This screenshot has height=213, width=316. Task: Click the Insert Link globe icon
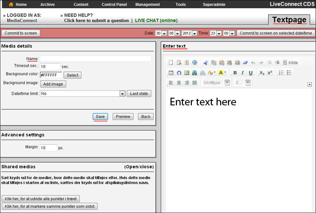click(x=195, y=73)
